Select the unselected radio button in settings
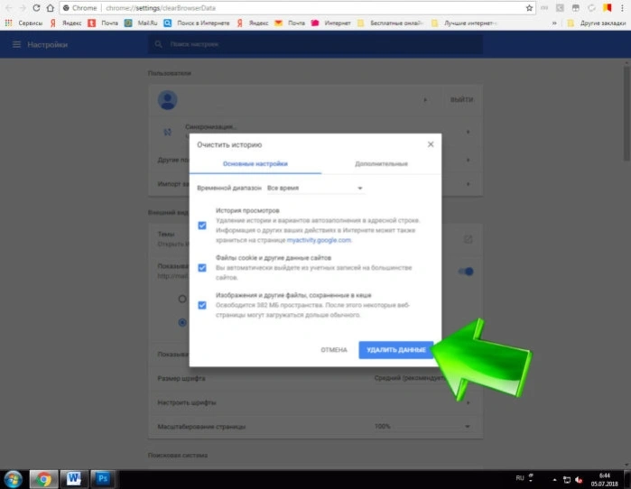This screenshot has height=489, width=631. tap(182, 299)
